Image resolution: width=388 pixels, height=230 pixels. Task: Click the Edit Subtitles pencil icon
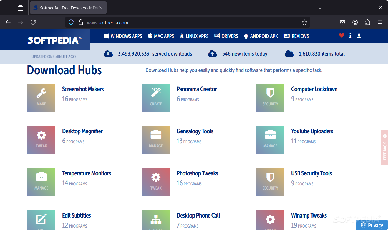[41, 220]
